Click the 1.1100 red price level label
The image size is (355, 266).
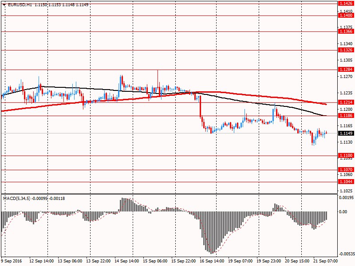pyautogui.click(x=346, y=156)
